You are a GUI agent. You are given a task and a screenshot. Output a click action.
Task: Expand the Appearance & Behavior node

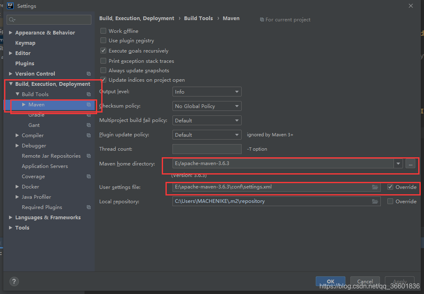click(11, 32)
